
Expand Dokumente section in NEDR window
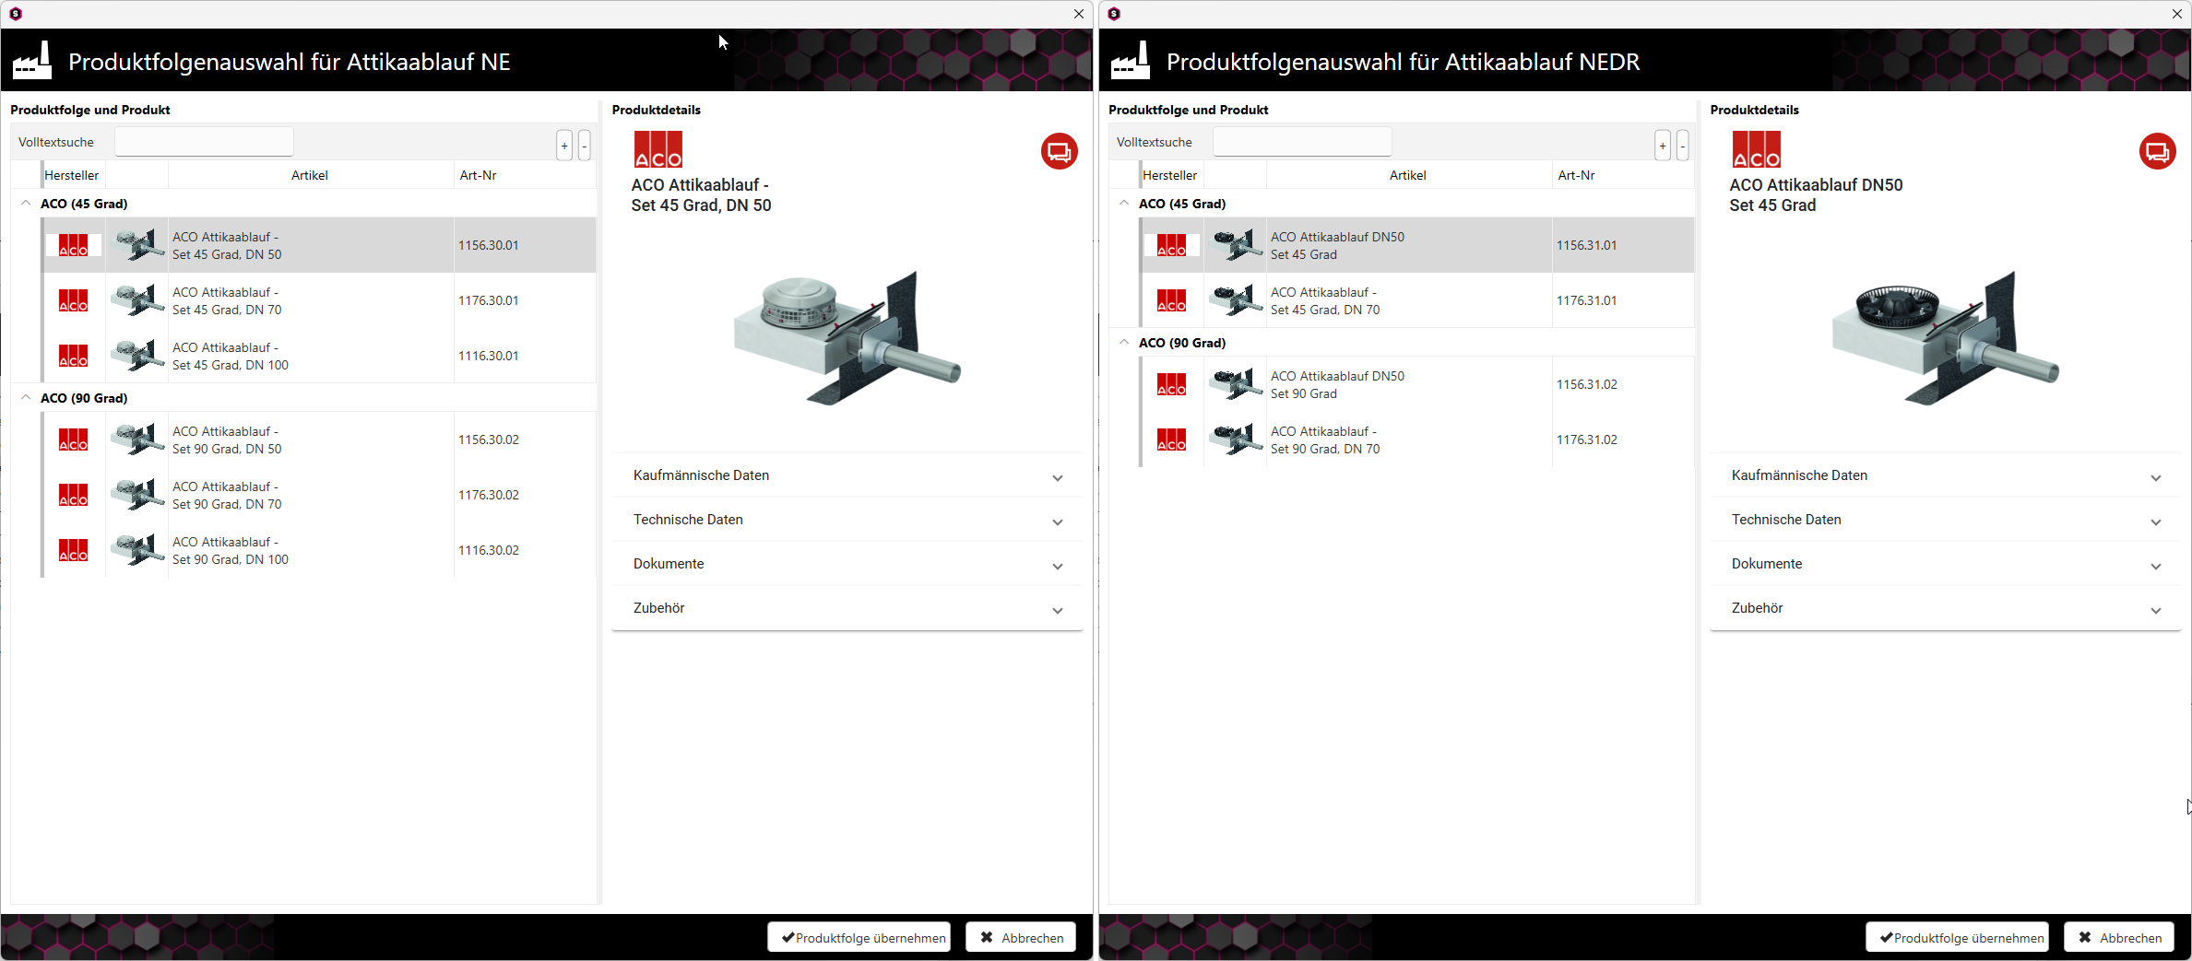[1946, 564]
